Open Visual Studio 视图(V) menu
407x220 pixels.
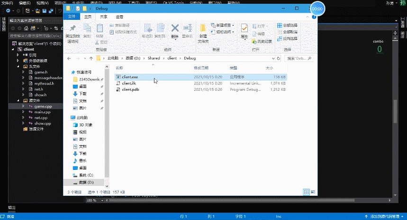click(43, 3)
